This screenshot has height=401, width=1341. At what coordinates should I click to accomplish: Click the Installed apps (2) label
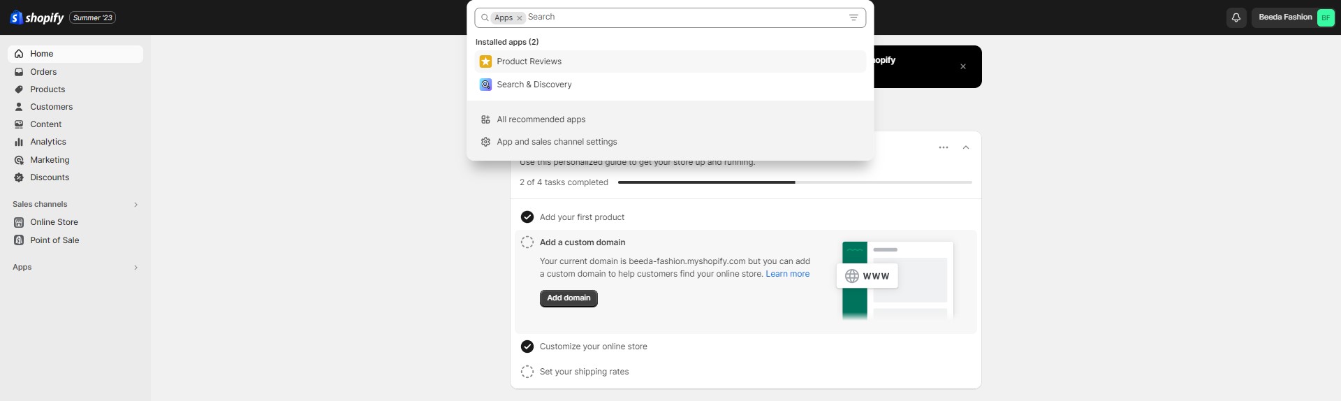[x=507, y=42]
